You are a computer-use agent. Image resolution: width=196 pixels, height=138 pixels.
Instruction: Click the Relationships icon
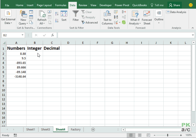click(x=124, y=17)
